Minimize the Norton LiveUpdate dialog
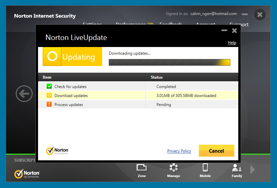Screen dimensions: 277x188 pos(224,30)
